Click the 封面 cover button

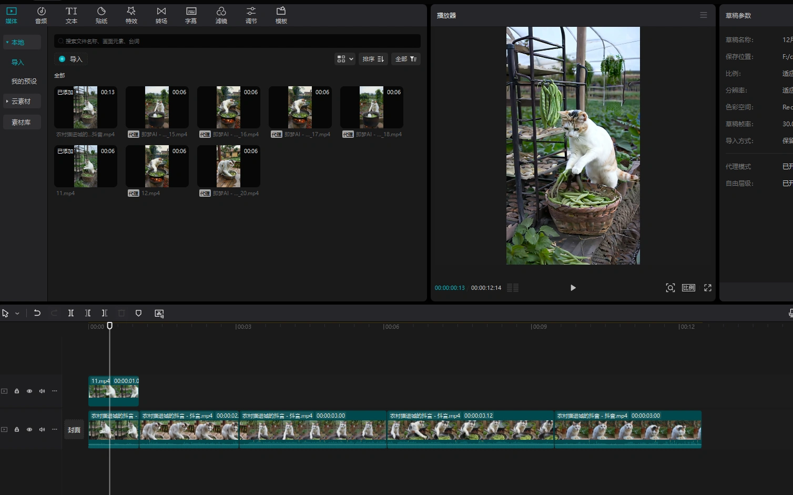74,430
